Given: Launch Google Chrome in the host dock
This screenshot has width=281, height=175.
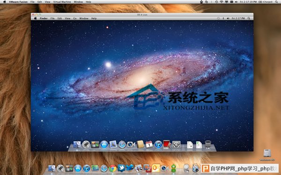Looking at the screenshot, I should coord(113,168).
